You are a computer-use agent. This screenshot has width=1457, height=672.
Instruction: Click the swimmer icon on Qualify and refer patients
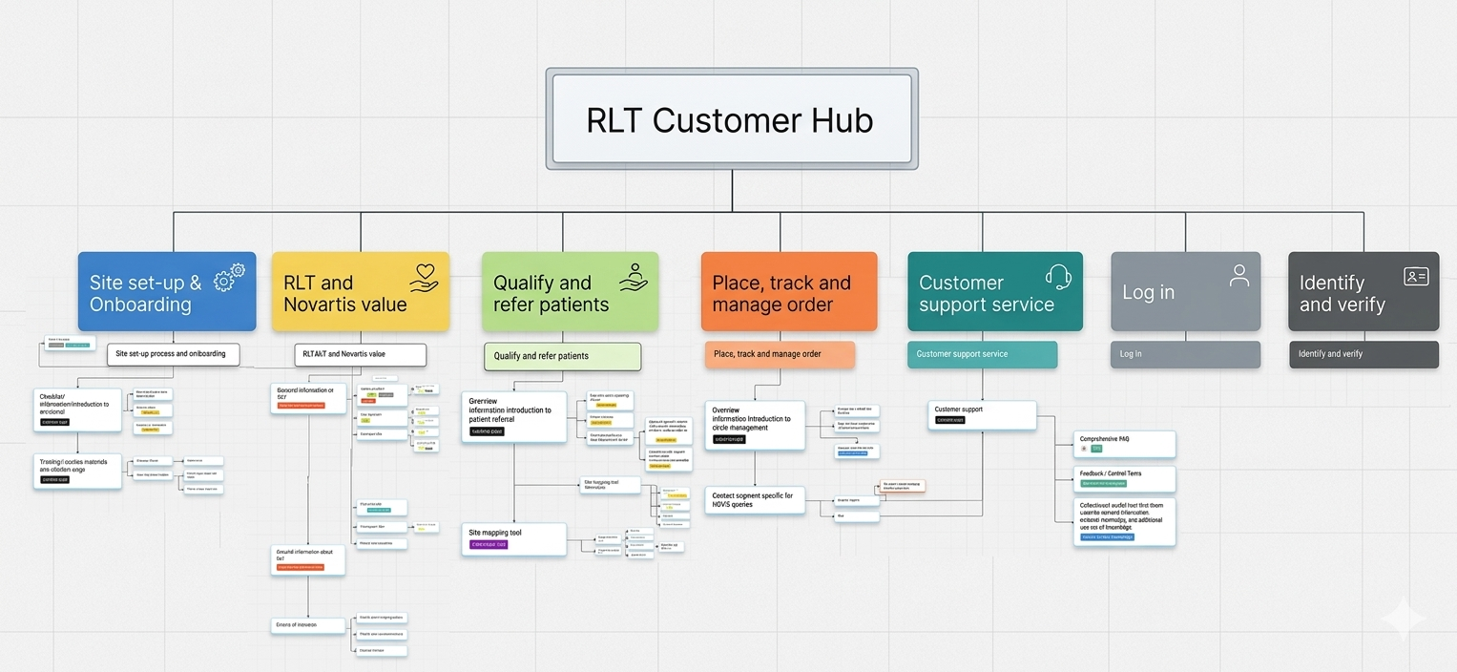coord(632,277)
